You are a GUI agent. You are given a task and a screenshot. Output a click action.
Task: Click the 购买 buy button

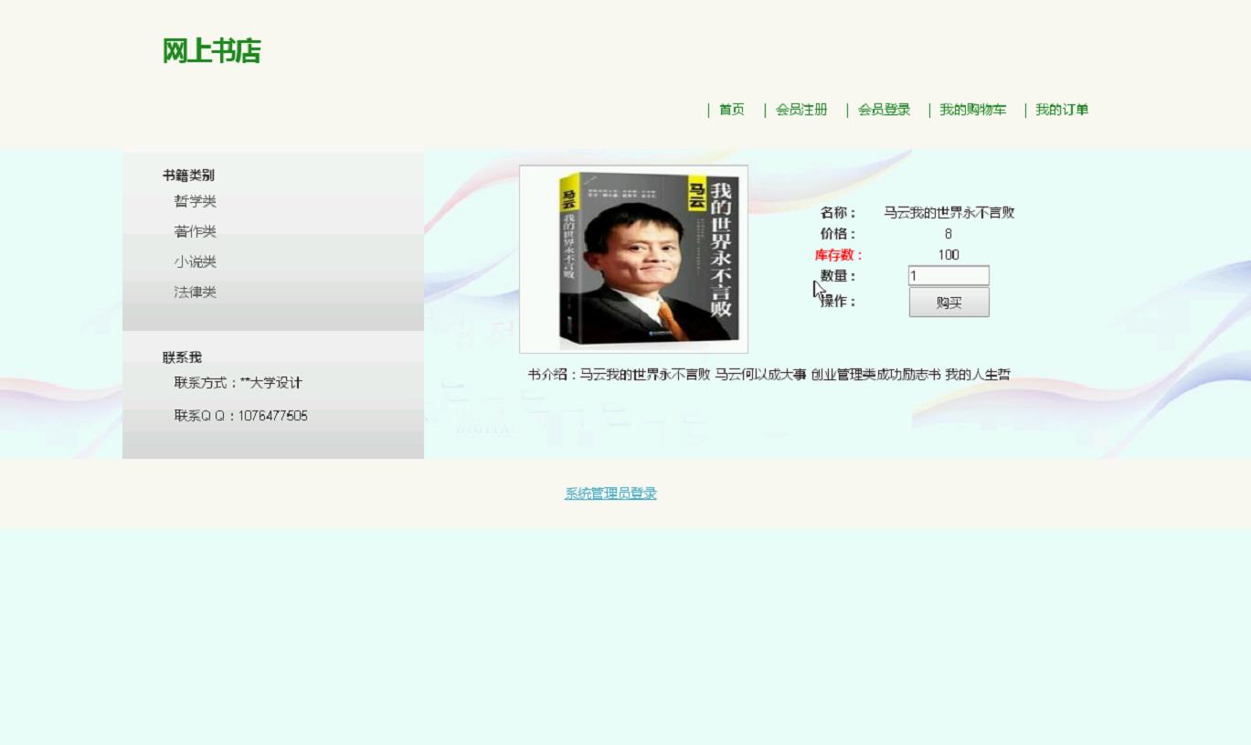coord(949,303)
